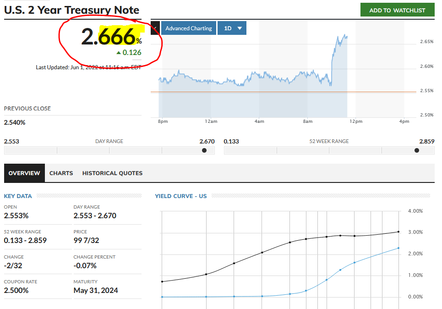Click the PREVIOUS CLOSE label
The image size is (442, 309).
point(27,109)
